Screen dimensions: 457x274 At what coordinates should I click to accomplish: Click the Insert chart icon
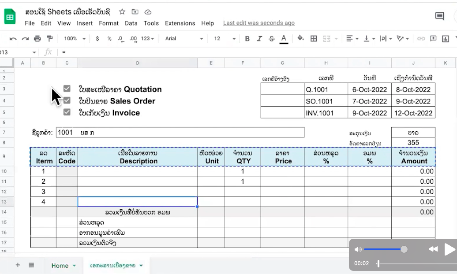(x=446, y=38)
